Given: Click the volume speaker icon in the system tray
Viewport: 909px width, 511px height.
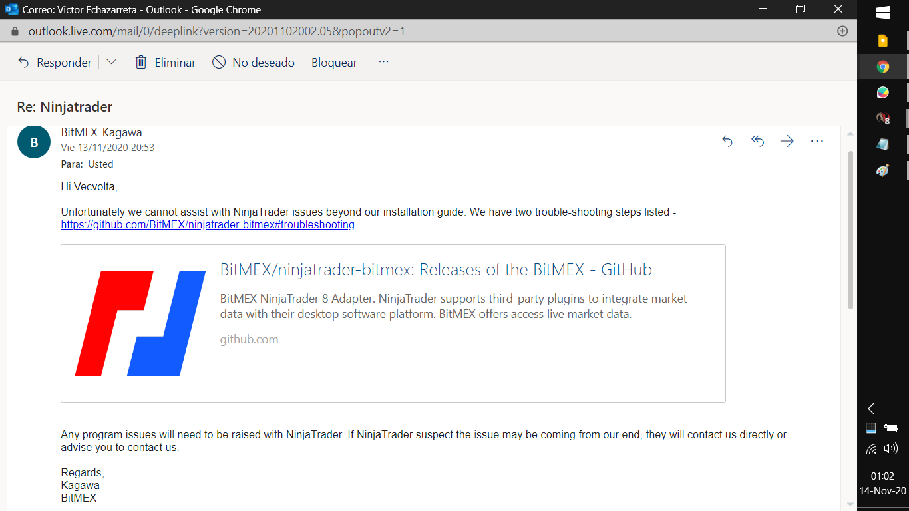Looking at the screenshot, I should point(891,448).
